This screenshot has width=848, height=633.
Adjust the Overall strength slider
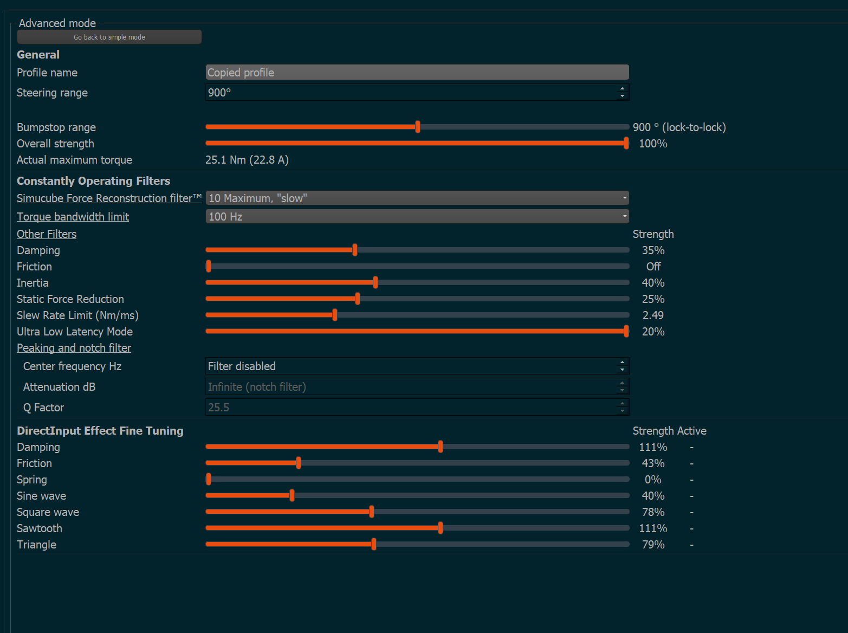pyautogui.click(x=417, y=143)
